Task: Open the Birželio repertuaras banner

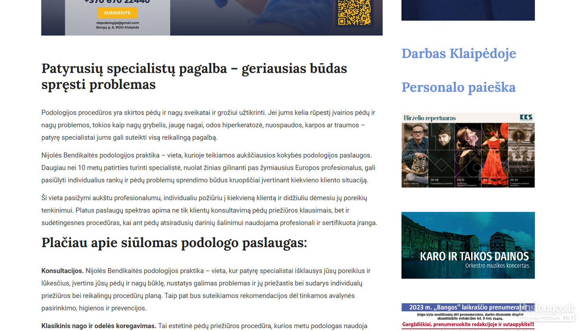Action: coord(468,150)
